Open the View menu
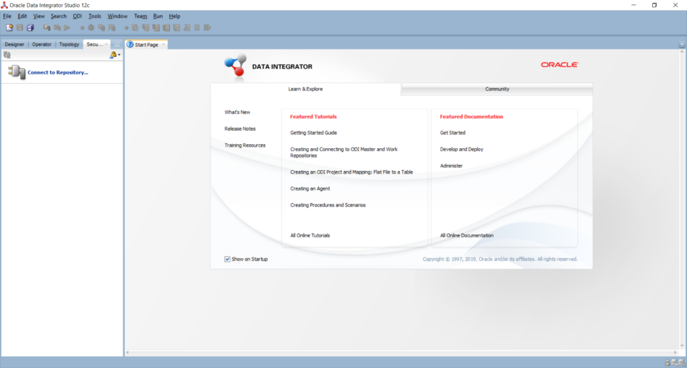The width and height of the screenshot is (687, 368). [x=39, y=16]
